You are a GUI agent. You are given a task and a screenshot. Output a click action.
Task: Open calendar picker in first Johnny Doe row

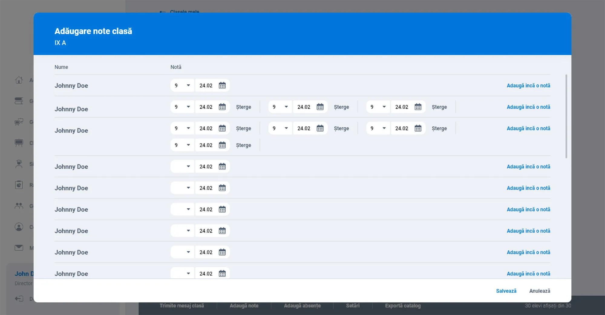pyautogui.click(x=222, y=86)
